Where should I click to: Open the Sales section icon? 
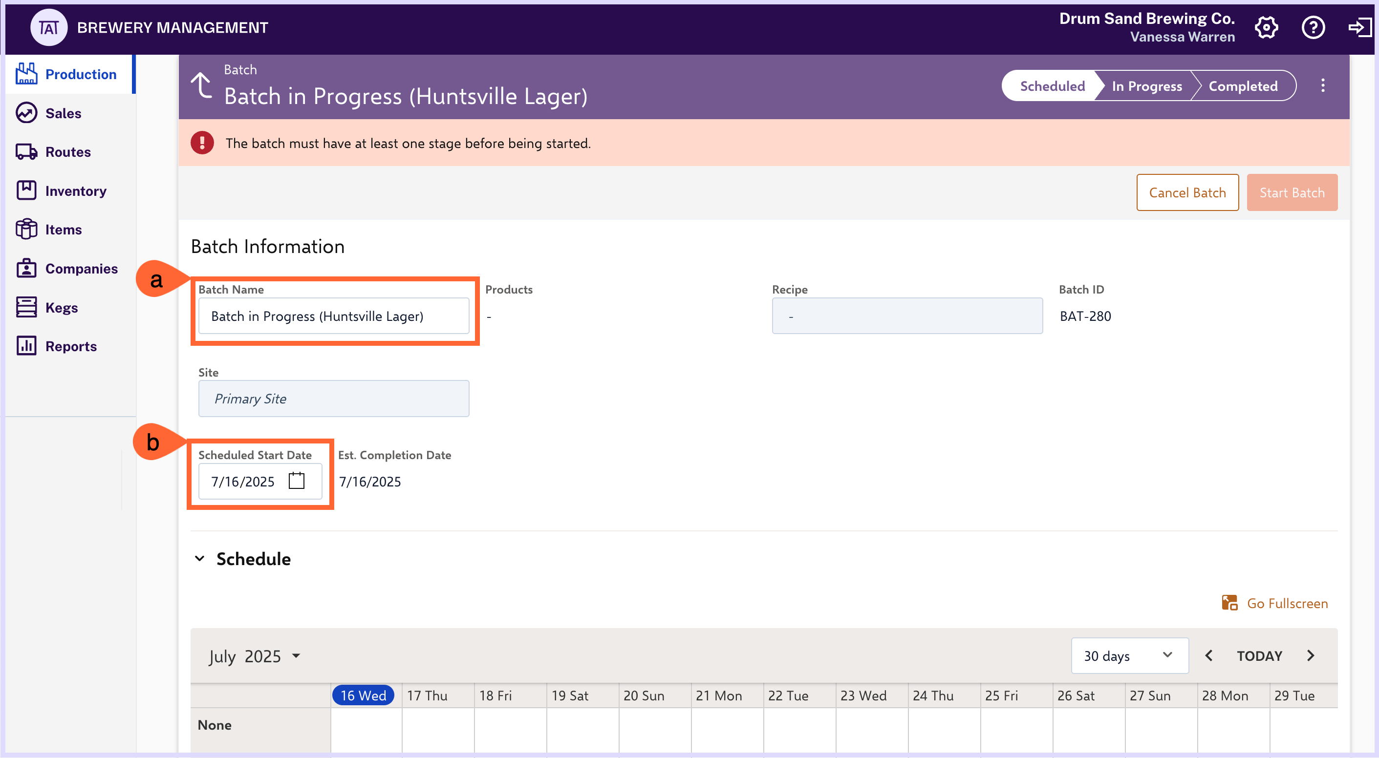point(26,113)
